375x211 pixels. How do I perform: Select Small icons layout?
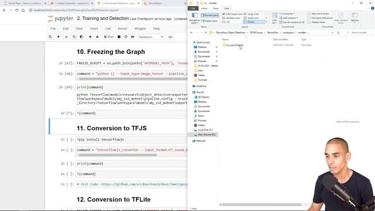tap(251, 18)
